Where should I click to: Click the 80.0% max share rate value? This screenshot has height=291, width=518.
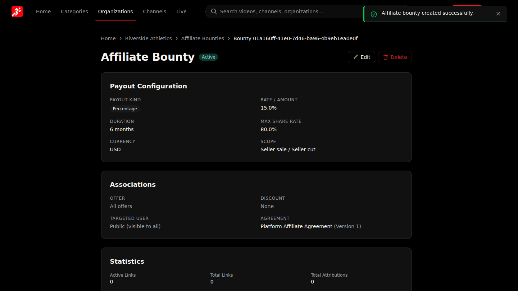tap(269, 129)
